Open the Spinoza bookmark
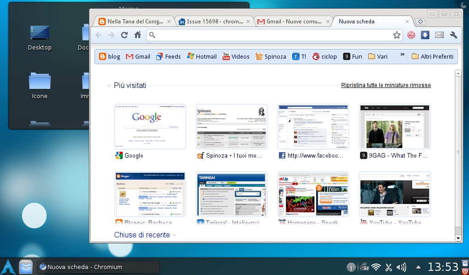The height and width of the screenshot is (275, 469). coord(271,56)
